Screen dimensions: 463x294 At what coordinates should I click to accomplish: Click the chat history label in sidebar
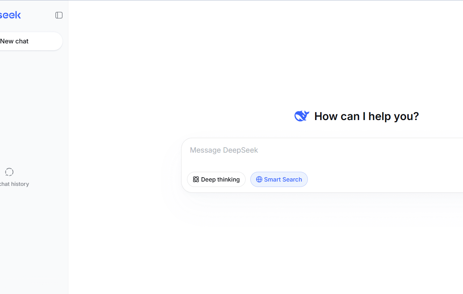point(14,184)
